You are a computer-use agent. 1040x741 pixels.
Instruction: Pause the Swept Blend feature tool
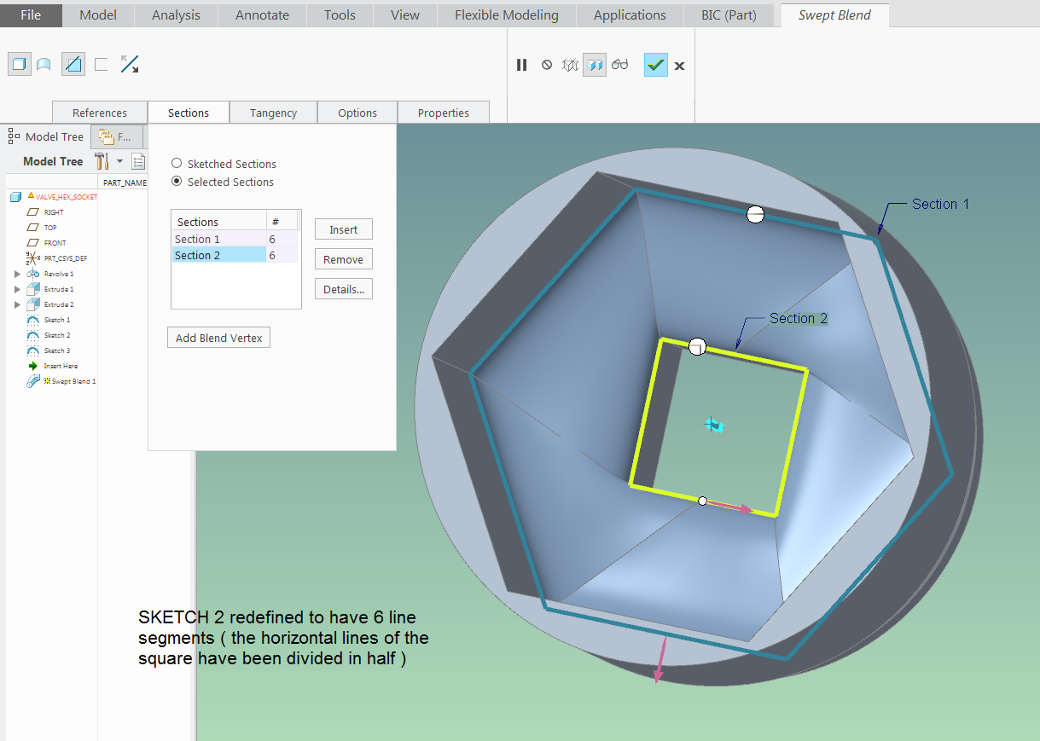(x=522, y=65)
